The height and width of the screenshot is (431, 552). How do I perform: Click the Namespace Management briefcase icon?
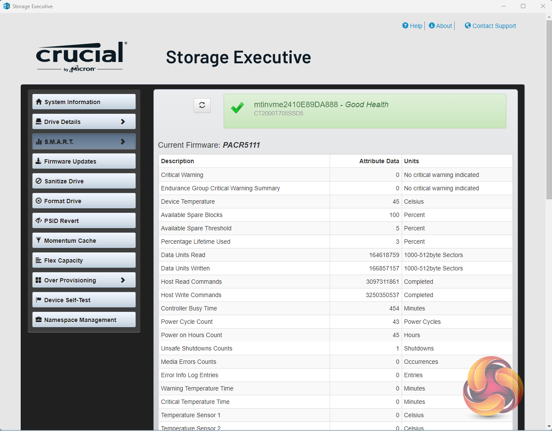click(39, 319)
